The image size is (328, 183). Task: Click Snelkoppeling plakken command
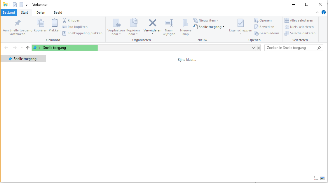(82, 33)
